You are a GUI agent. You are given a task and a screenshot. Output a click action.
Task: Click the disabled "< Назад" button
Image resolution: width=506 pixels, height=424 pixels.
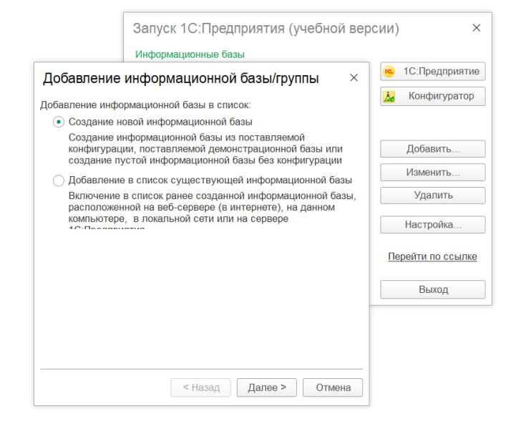[x=200, y=387]
